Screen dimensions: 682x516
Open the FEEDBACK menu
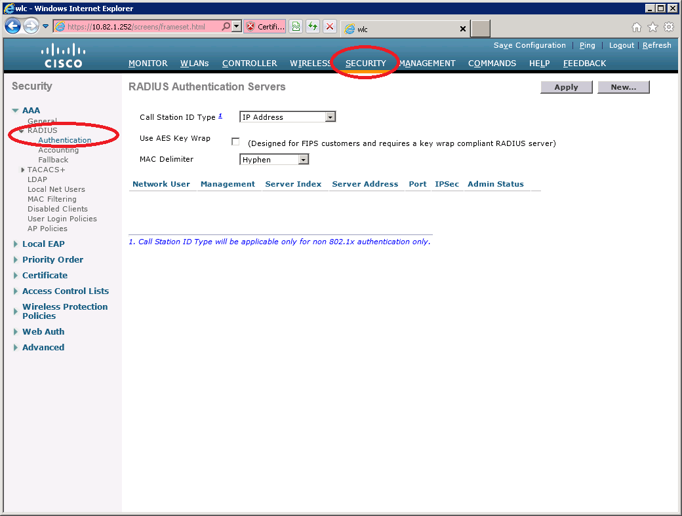[584, 64]
